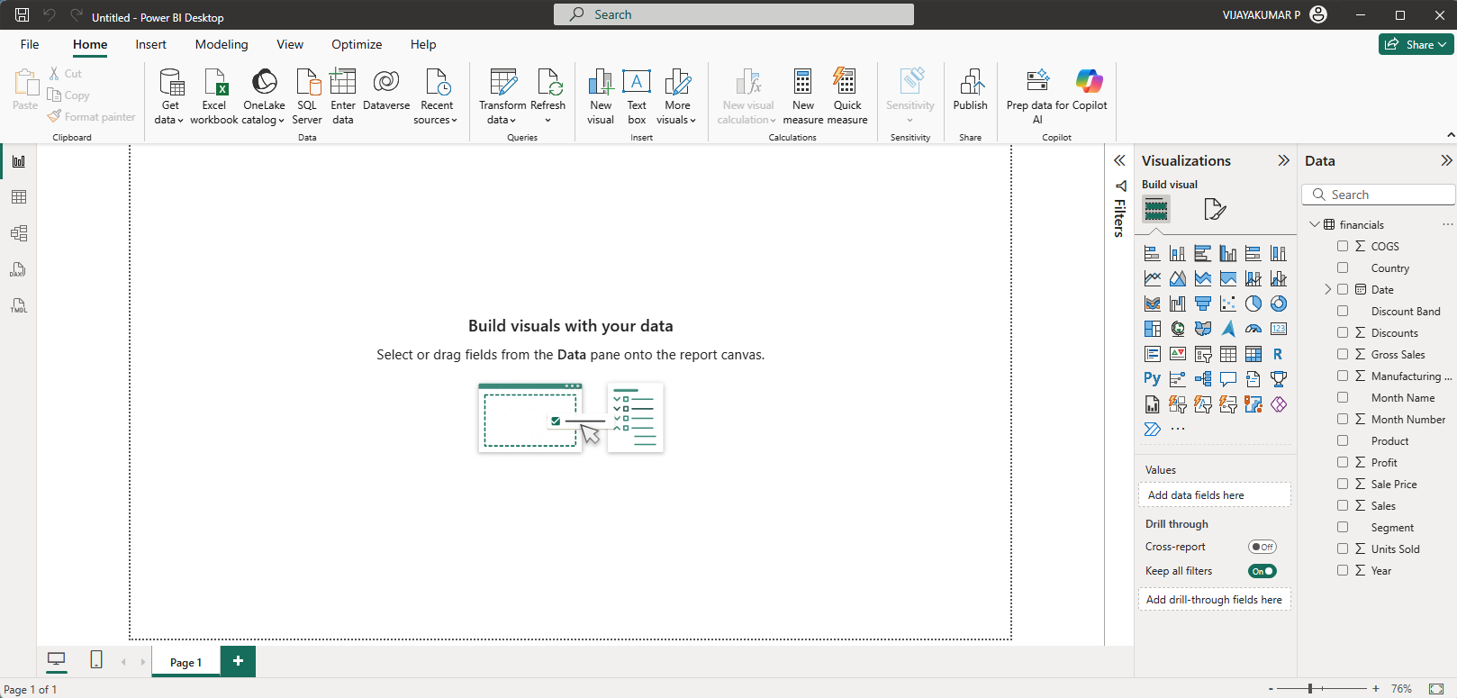Image resolution: width=1457 pixels, height=698 pixels.
Task: Collapse the financials table tree
Action: (1315, 224)
